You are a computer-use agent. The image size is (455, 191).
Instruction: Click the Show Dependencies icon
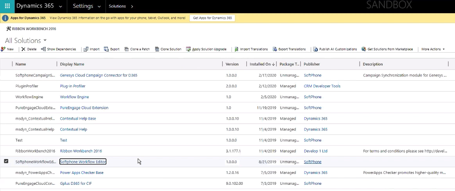coord(43,49)
